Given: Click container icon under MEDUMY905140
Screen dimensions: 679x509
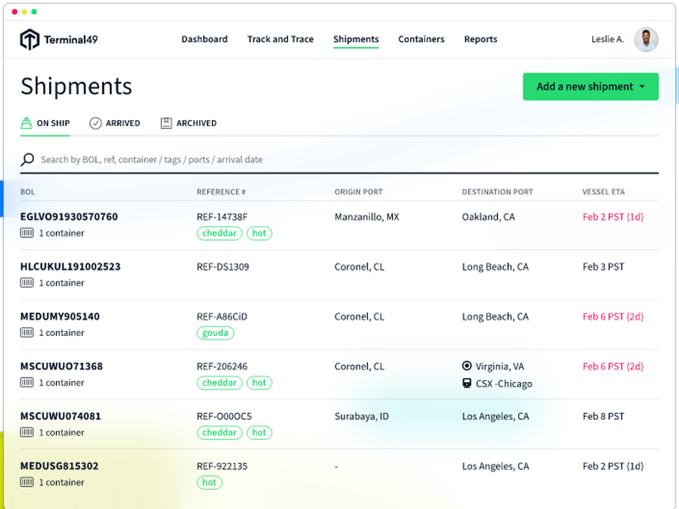Looking at the screenshot, I should pyautogui.click(x=27, y=333).
